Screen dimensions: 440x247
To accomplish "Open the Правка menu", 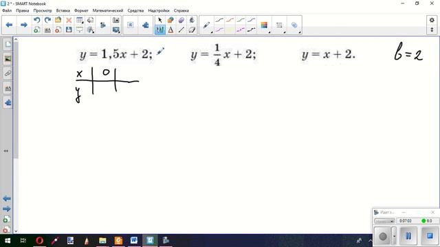I will tap(23, 10).
